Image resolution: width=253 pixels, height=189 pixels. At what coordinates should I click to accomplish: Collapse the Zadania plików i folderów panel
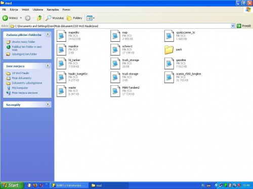[48, 34]
